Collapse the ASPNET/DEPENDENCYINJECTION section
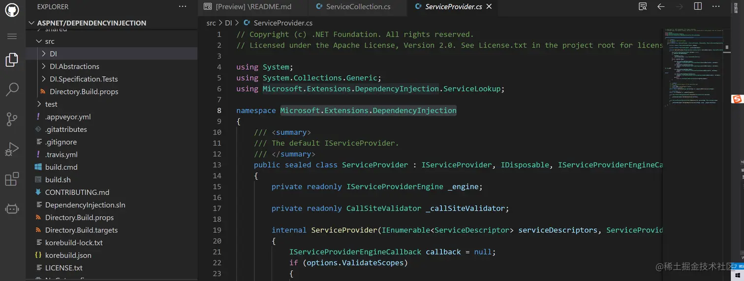The width and height of the screenshot is (744, 281). 32,23
